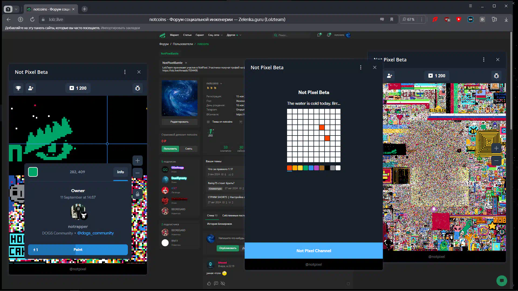Image resolution: width=518 pixels, height=291 pixels.
Task: Open three-dot menu of center Not Pixel window
Action: pyautogui.click(x=361, y=67)
